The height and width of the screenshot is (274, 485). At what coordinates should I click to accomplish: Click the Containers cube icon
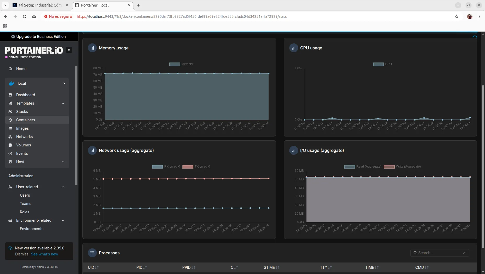[x=10, y=120]
